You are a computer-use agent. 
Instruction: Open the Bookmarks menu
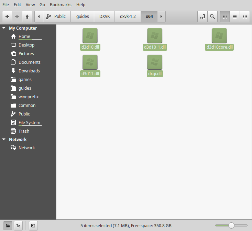(x=61, y=5)
